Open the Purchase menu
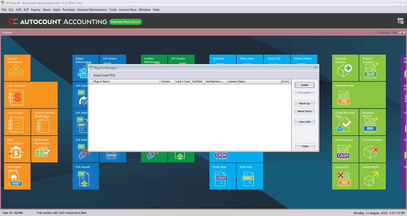The width and height of the screenshot is (407, 216). point(69,10)
